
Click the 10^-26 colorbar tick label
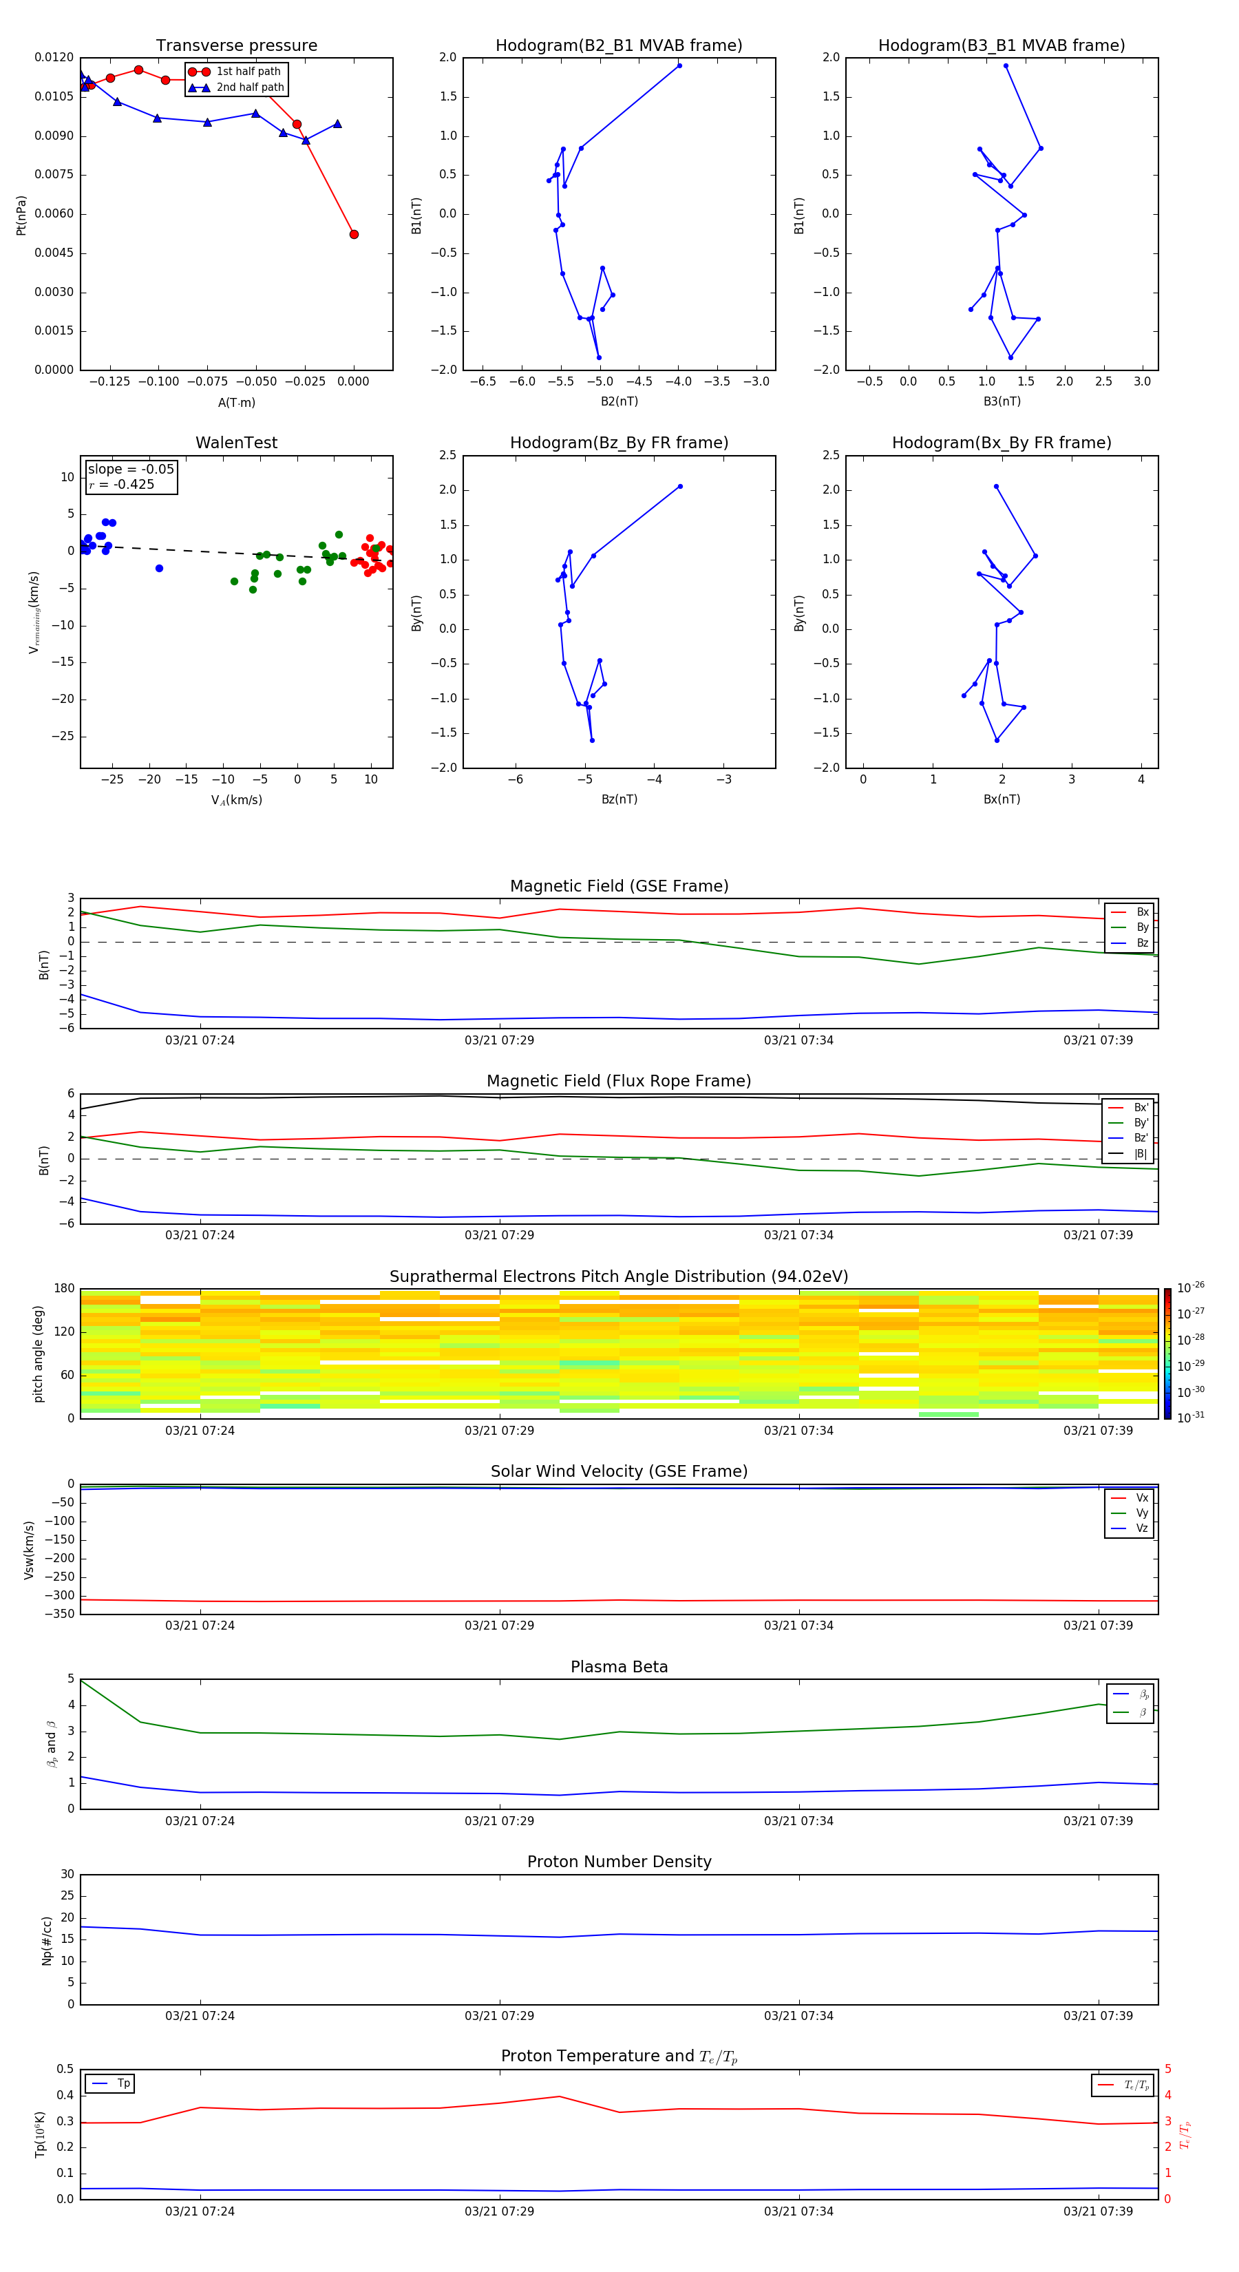click(1191, 1287)
